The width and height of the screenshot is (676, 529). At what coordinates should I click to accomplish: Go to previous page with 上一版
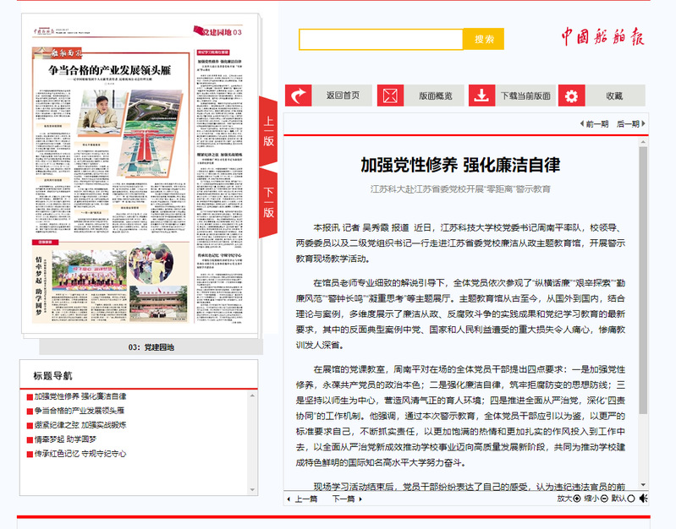[x=268, y=131]
